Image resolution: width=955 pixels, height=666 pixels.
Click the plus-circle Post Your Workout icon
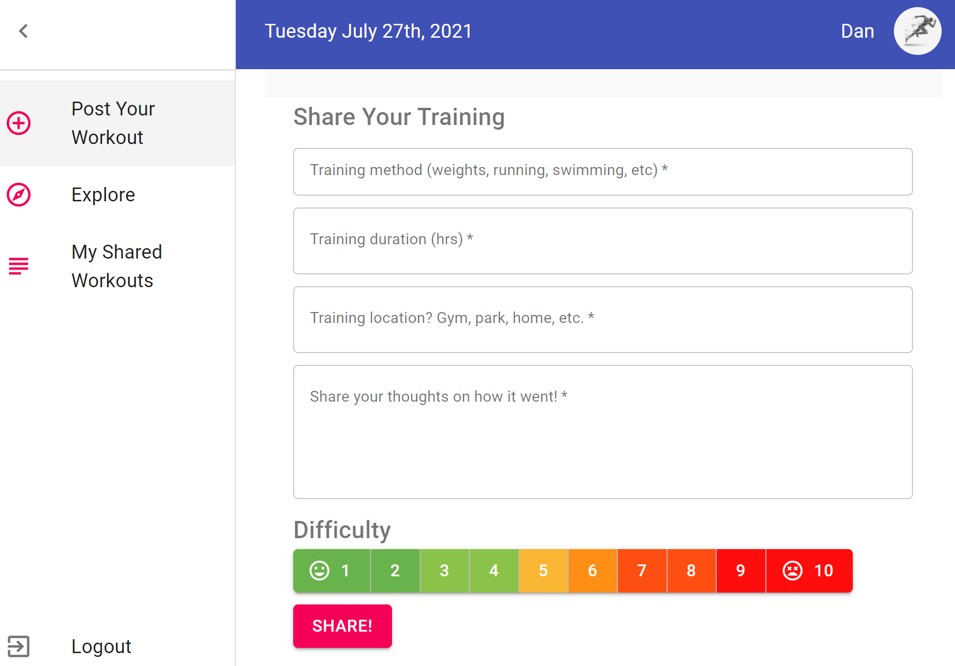pyautogui.click(x=19, y=123)
